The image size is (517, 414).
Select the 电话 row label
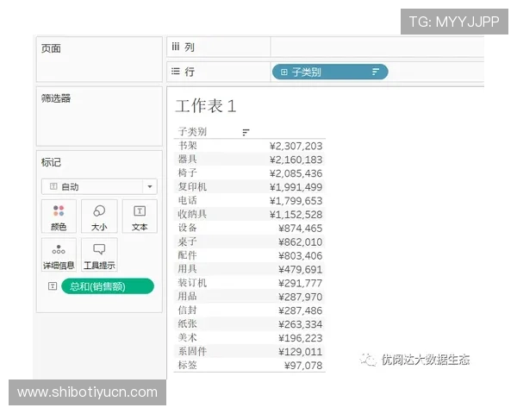click(188, 200)
